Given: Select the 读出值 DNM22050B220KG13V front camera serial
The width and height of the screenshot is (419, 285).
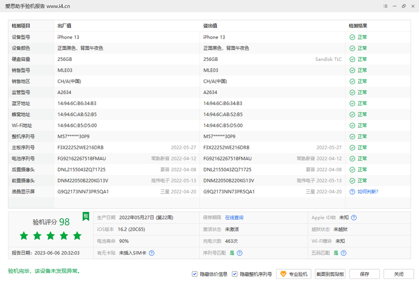Looking at the screenshot, I should [229, 181].
